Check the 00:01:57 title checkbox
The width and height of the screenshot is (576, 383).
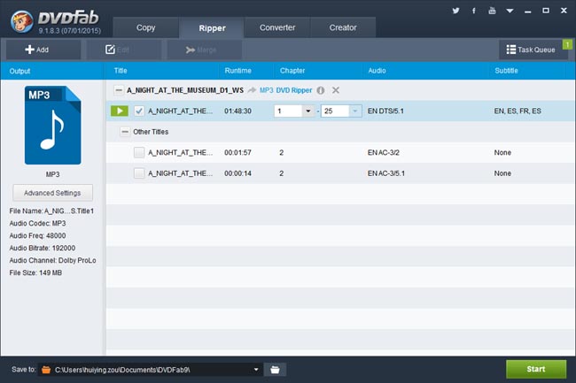139,152
